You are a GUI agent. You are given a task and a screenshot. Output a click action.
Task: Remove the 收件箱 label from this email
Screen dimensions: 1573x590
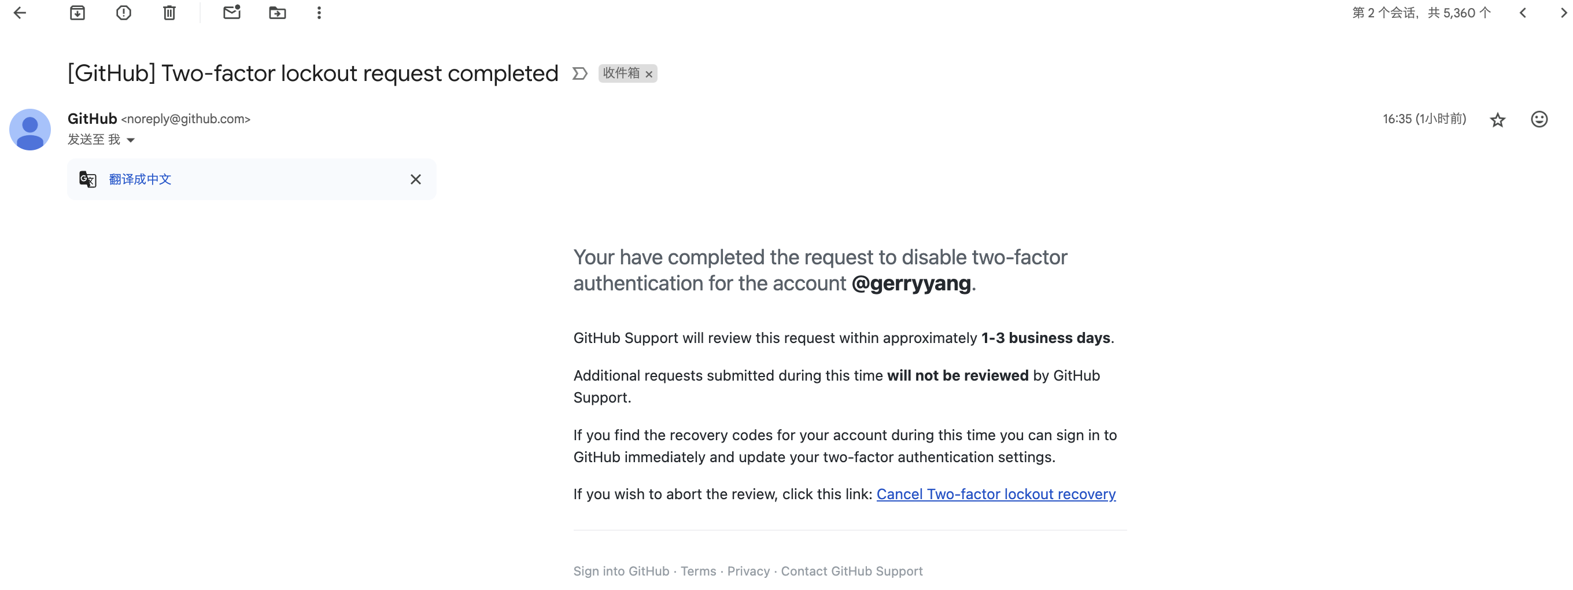click(x=649, y=74)
